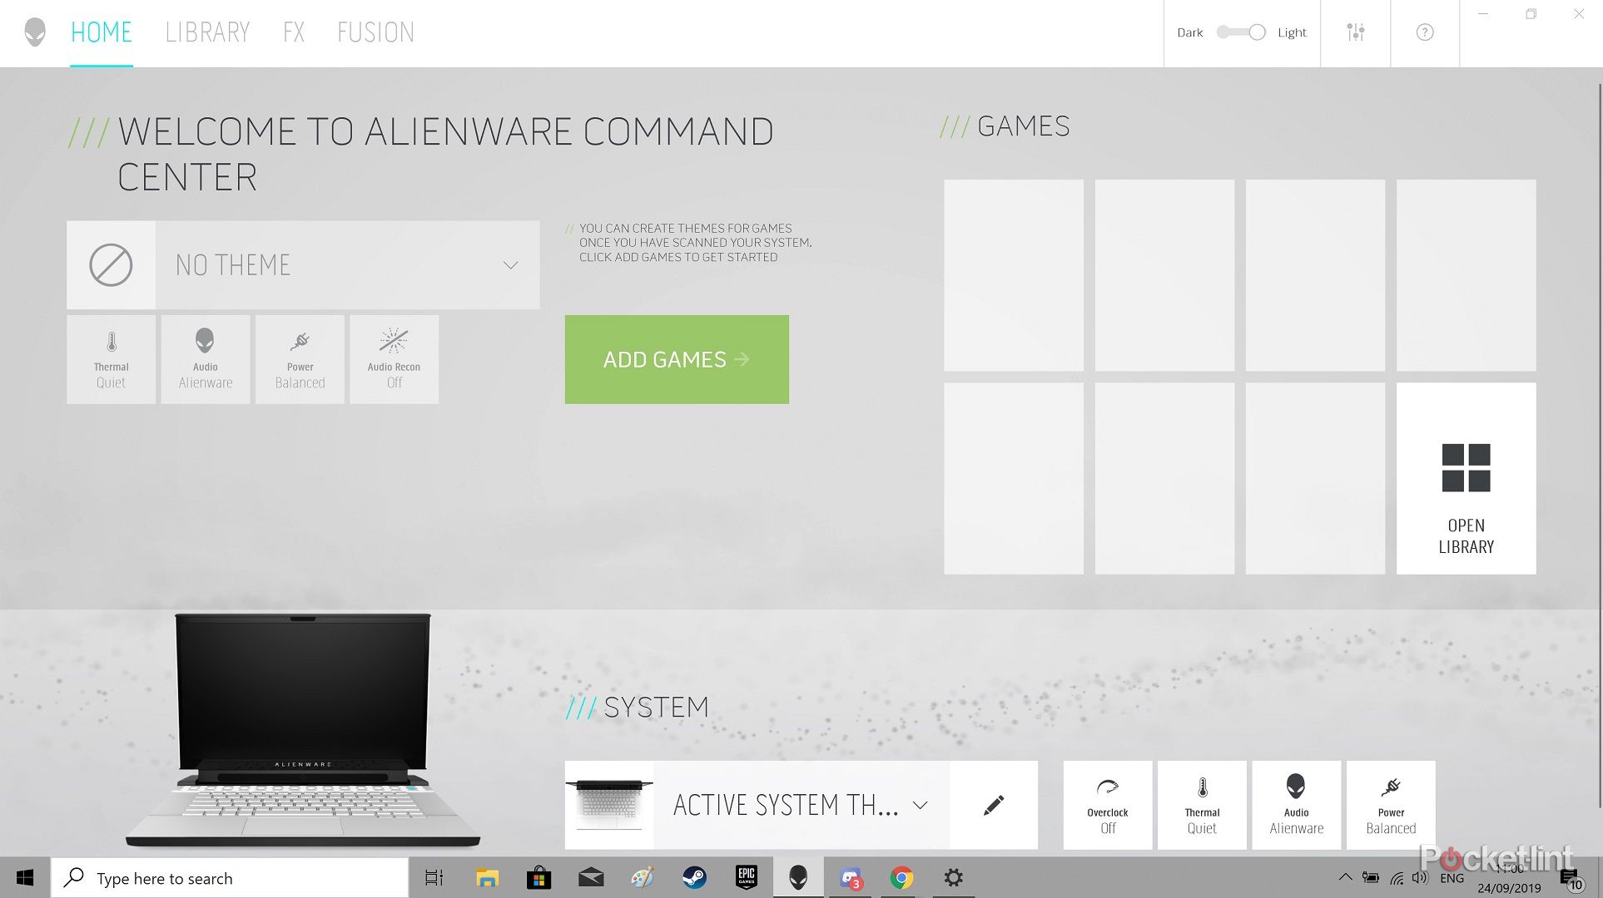The width and height of the screenshot is (1603, 898).
Task: Switch to the FUSION tab
Action: [x=375, y=32]
